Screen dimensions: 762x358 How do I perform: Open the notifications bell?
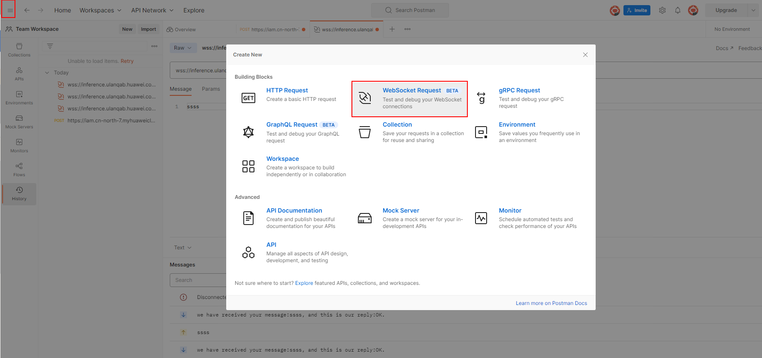[678, 10]
